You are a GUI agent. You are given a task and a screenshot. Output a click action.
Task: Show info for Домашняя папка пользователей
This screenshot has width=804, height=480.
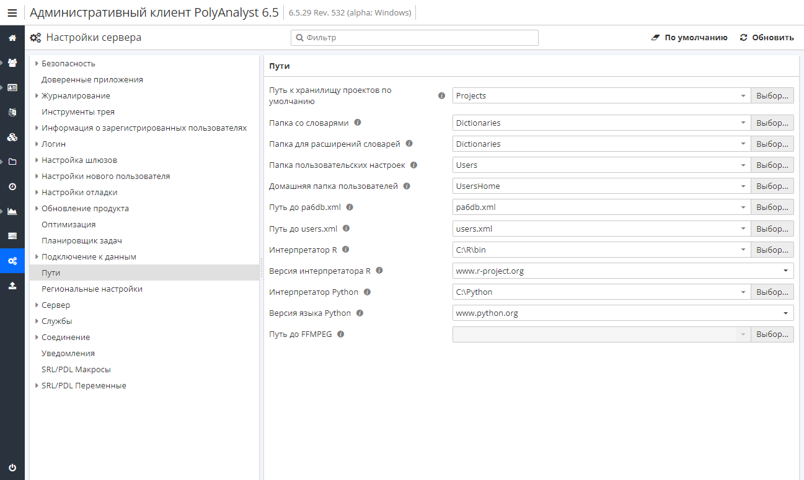[x=407, y=186]
